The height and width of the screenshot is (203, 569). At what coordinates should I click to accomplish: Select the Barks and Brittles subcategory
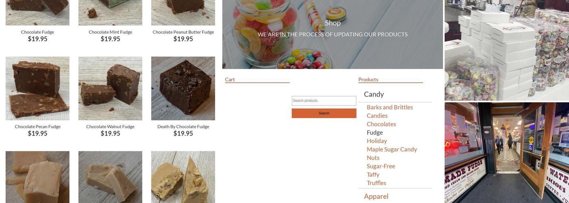(x=390, y=107)
